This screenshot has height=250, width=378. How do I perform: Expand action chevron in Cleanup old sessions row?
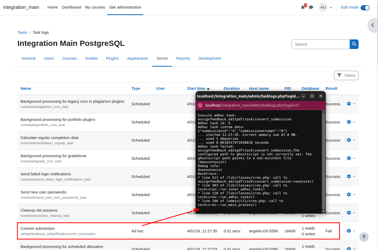354,213
